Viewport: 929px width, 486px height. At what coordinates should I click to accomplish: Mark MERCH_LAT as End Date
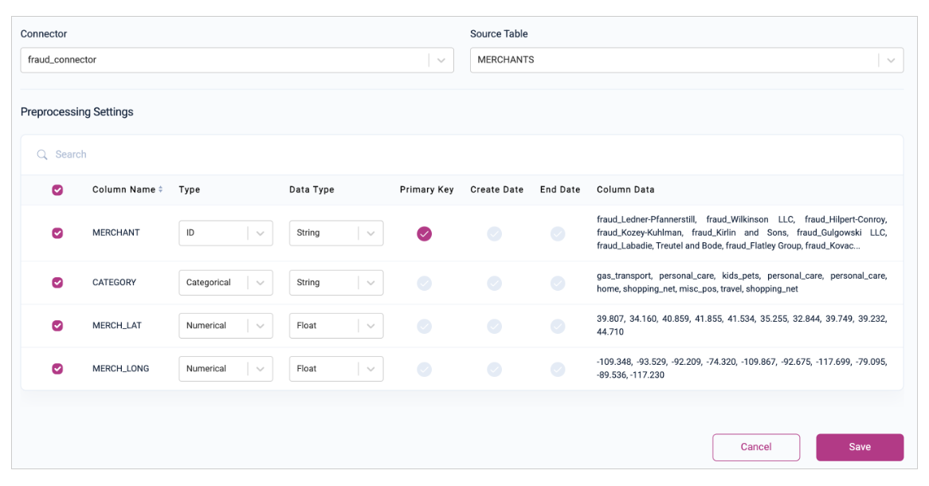(x=558, y=326)
